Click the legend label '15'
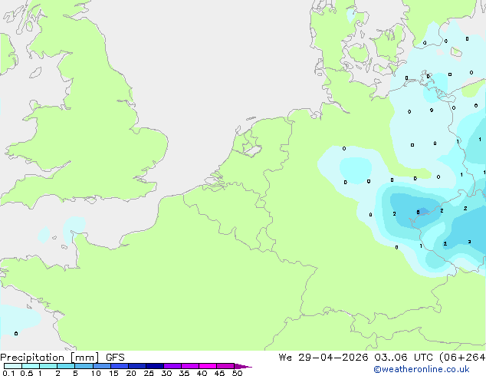This screenshot has height=376, width=486. (113, 373)
